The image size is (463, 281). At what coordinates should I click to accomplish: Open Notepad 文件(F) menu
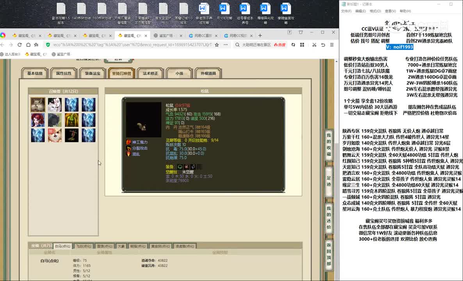[x=346, y=11]
